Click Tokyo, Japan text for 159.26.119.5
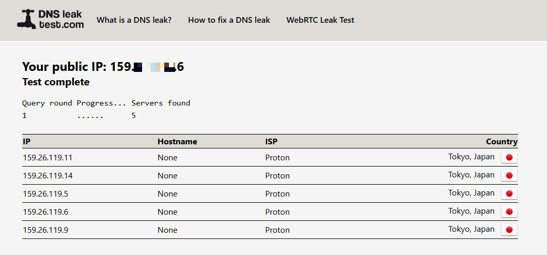 pyautogui.click(x=471, y=193)
